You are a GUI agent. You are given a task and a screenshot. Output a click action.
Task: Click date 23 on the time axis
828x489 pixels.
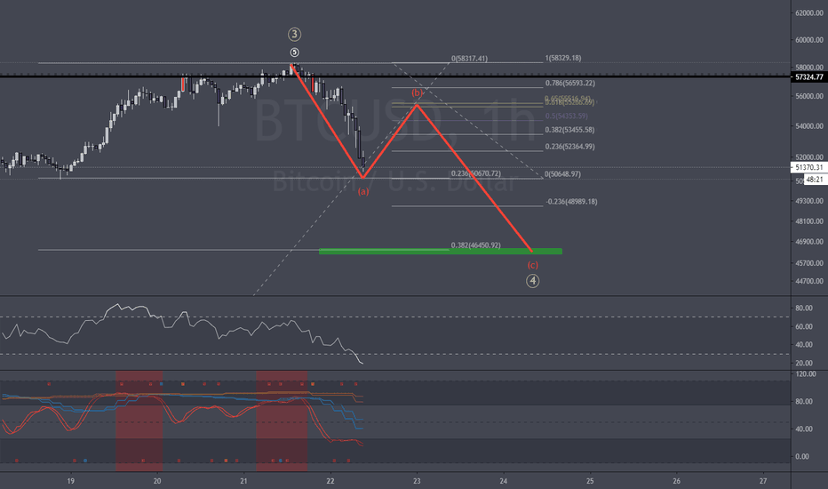click(417, 481)
